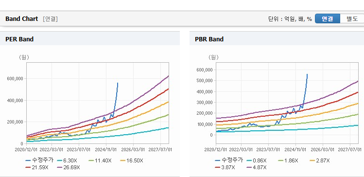Toggle 21.59X legend series

pyautogui.click(x=37, y=167)
